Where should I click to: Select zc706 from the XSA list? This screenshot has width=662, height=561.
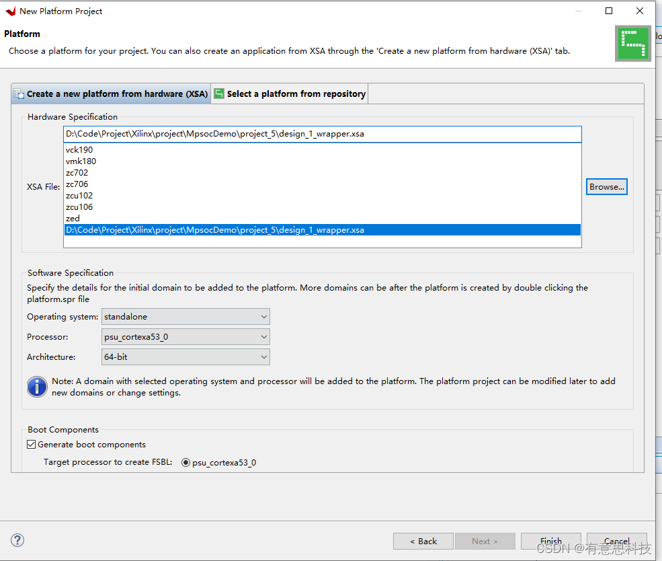pyautogui.click(x=322, y=184)
